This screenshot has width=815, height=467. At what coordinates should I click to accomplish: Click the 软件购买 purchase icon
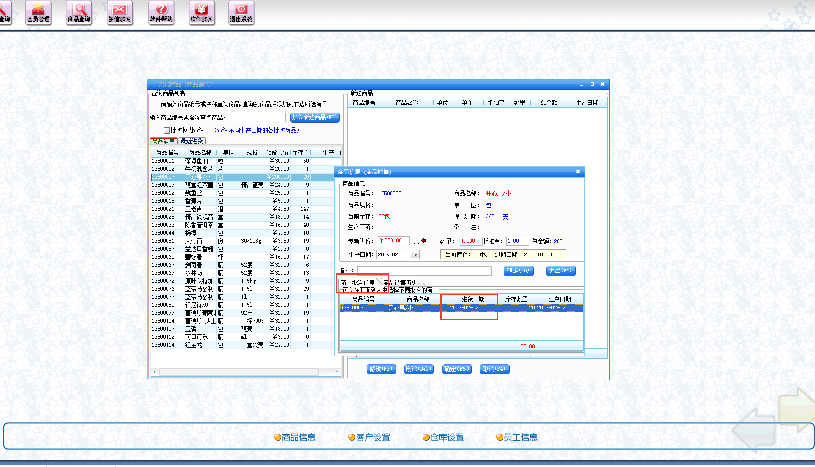click(201, 13)
